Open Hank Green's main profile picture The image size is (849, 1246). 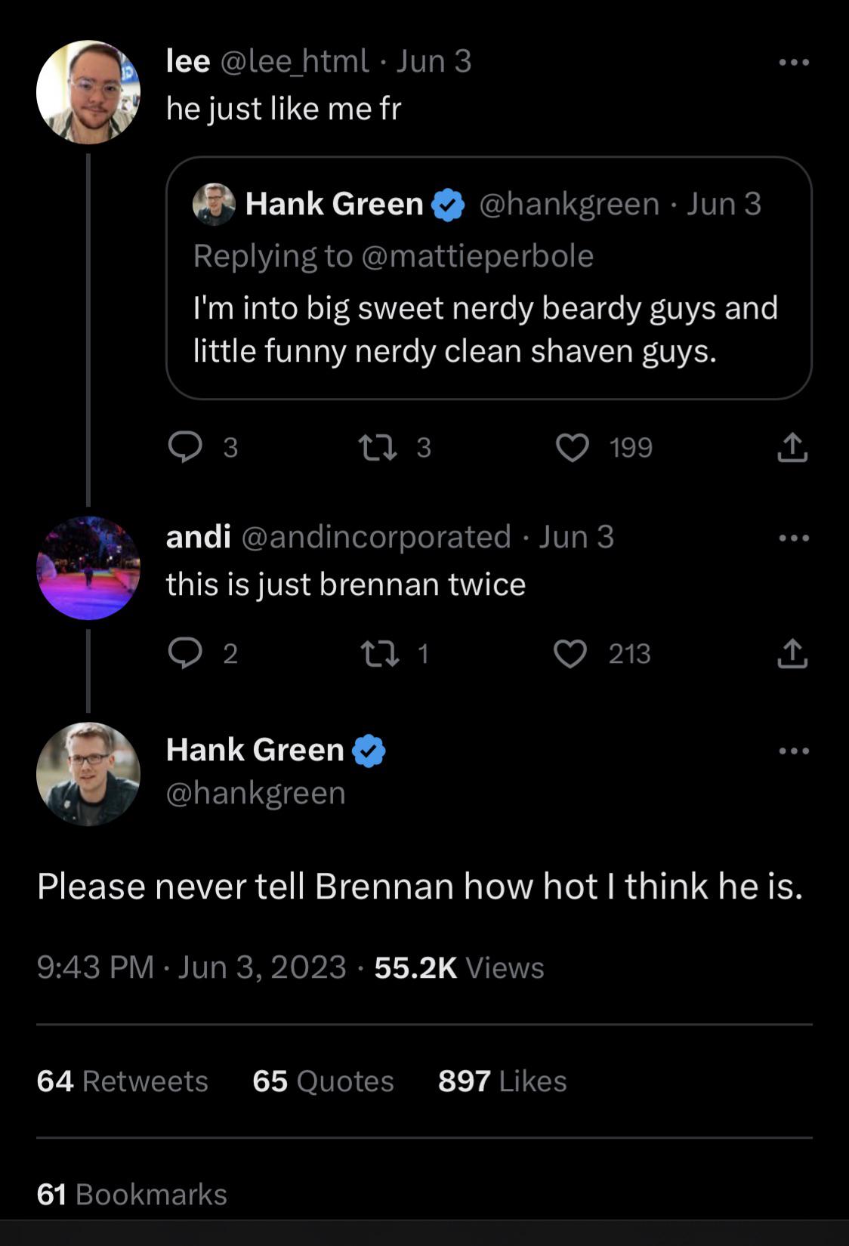coord(88,773)
